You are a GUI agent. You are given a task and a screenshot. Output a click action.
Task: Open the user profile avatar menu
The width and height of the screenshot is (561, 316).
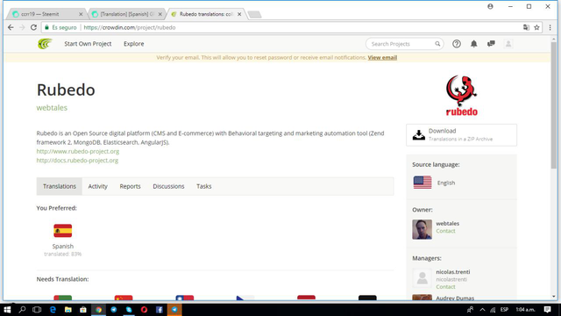508,44
